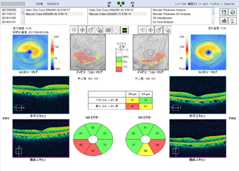Click the B-scan image icon in center toolbar
239x171 pixels.
click(125, 30)
